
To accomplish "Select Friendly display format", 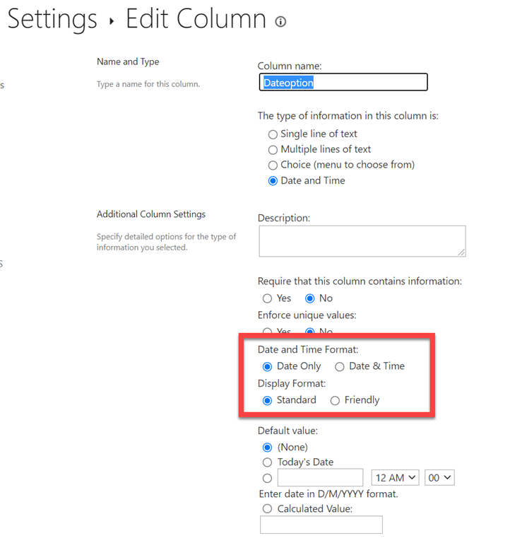I will [335, 400].
